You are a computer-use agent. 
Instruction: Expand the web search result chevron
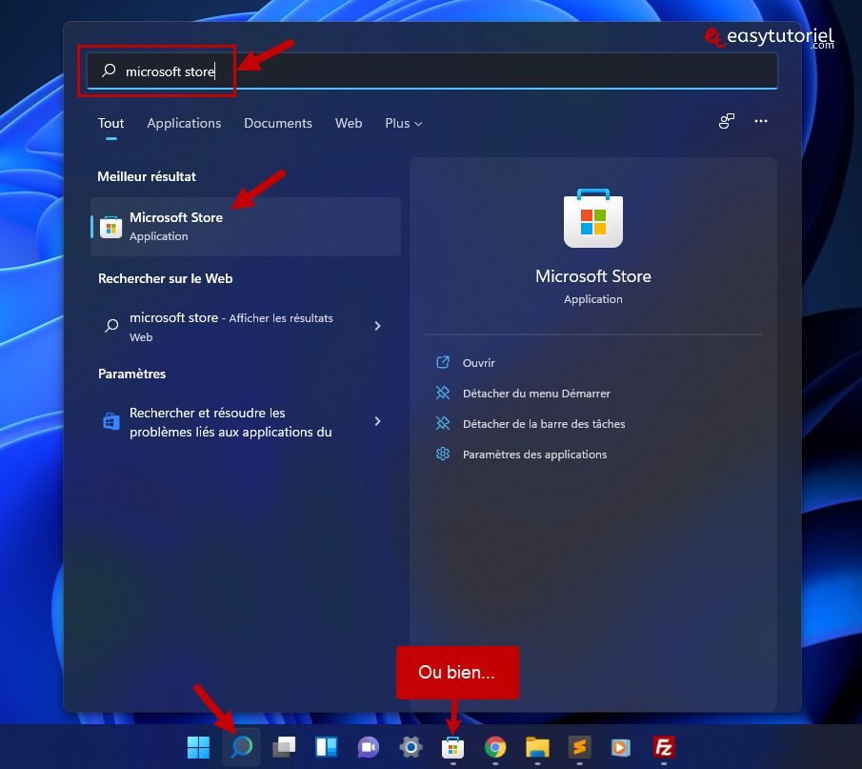click(x=378, y=326)
